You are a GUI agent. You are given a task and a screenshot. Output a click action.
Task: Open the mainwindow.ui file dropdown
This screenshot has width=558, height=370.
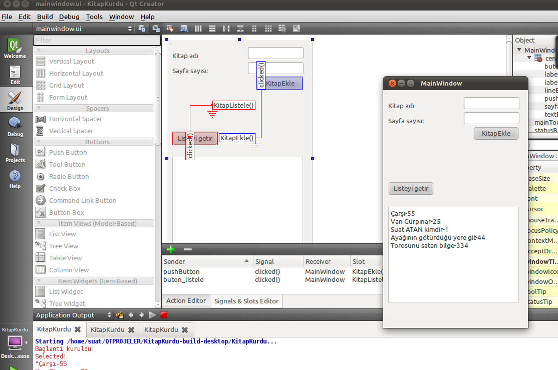(x=84, y=29)
